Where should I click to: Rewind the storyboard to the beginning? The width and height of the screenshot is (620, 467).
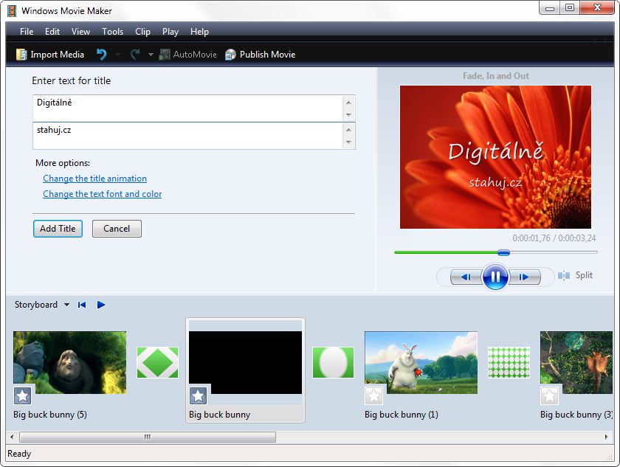point(82,305)
